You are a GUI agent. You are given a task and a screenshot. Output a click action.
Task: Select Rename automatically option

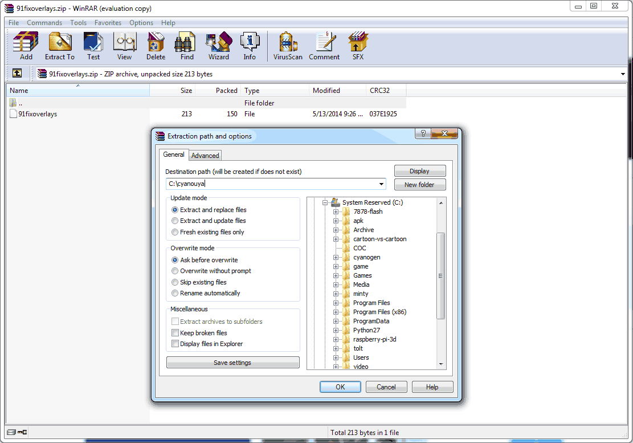pos(175,293)
